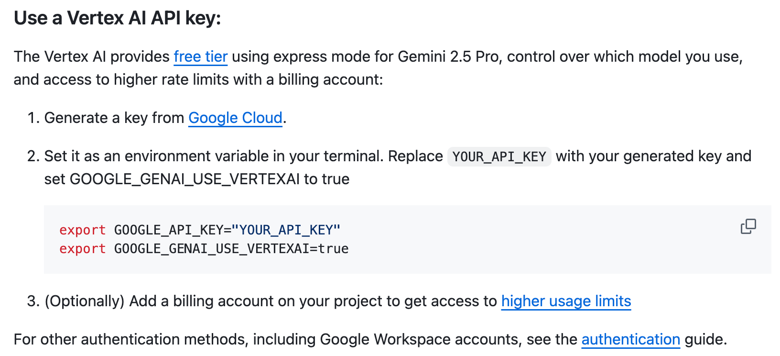Click 'set GOOGLE_GENAI_USE_VERTEXAI to true' text
Viewport: 780px width, 356px height.
click(x=197, y=179)
